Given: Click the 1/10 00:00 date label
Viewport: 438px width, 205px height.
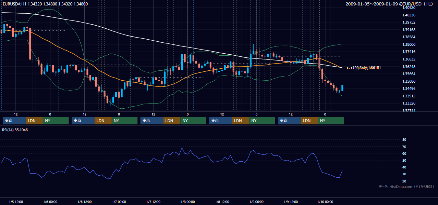Looking at the screenshot, I should tap(325, 202).
